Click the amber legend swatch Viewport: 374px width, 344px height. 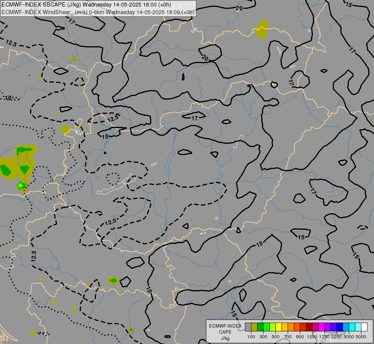pos(285,327)
